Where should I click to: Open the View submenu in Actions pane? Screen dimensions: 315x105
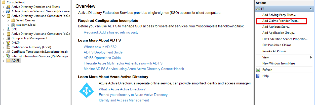311,57
